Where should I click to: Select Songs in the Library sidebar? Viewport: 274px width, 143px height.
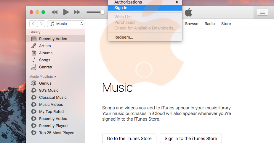55,60
